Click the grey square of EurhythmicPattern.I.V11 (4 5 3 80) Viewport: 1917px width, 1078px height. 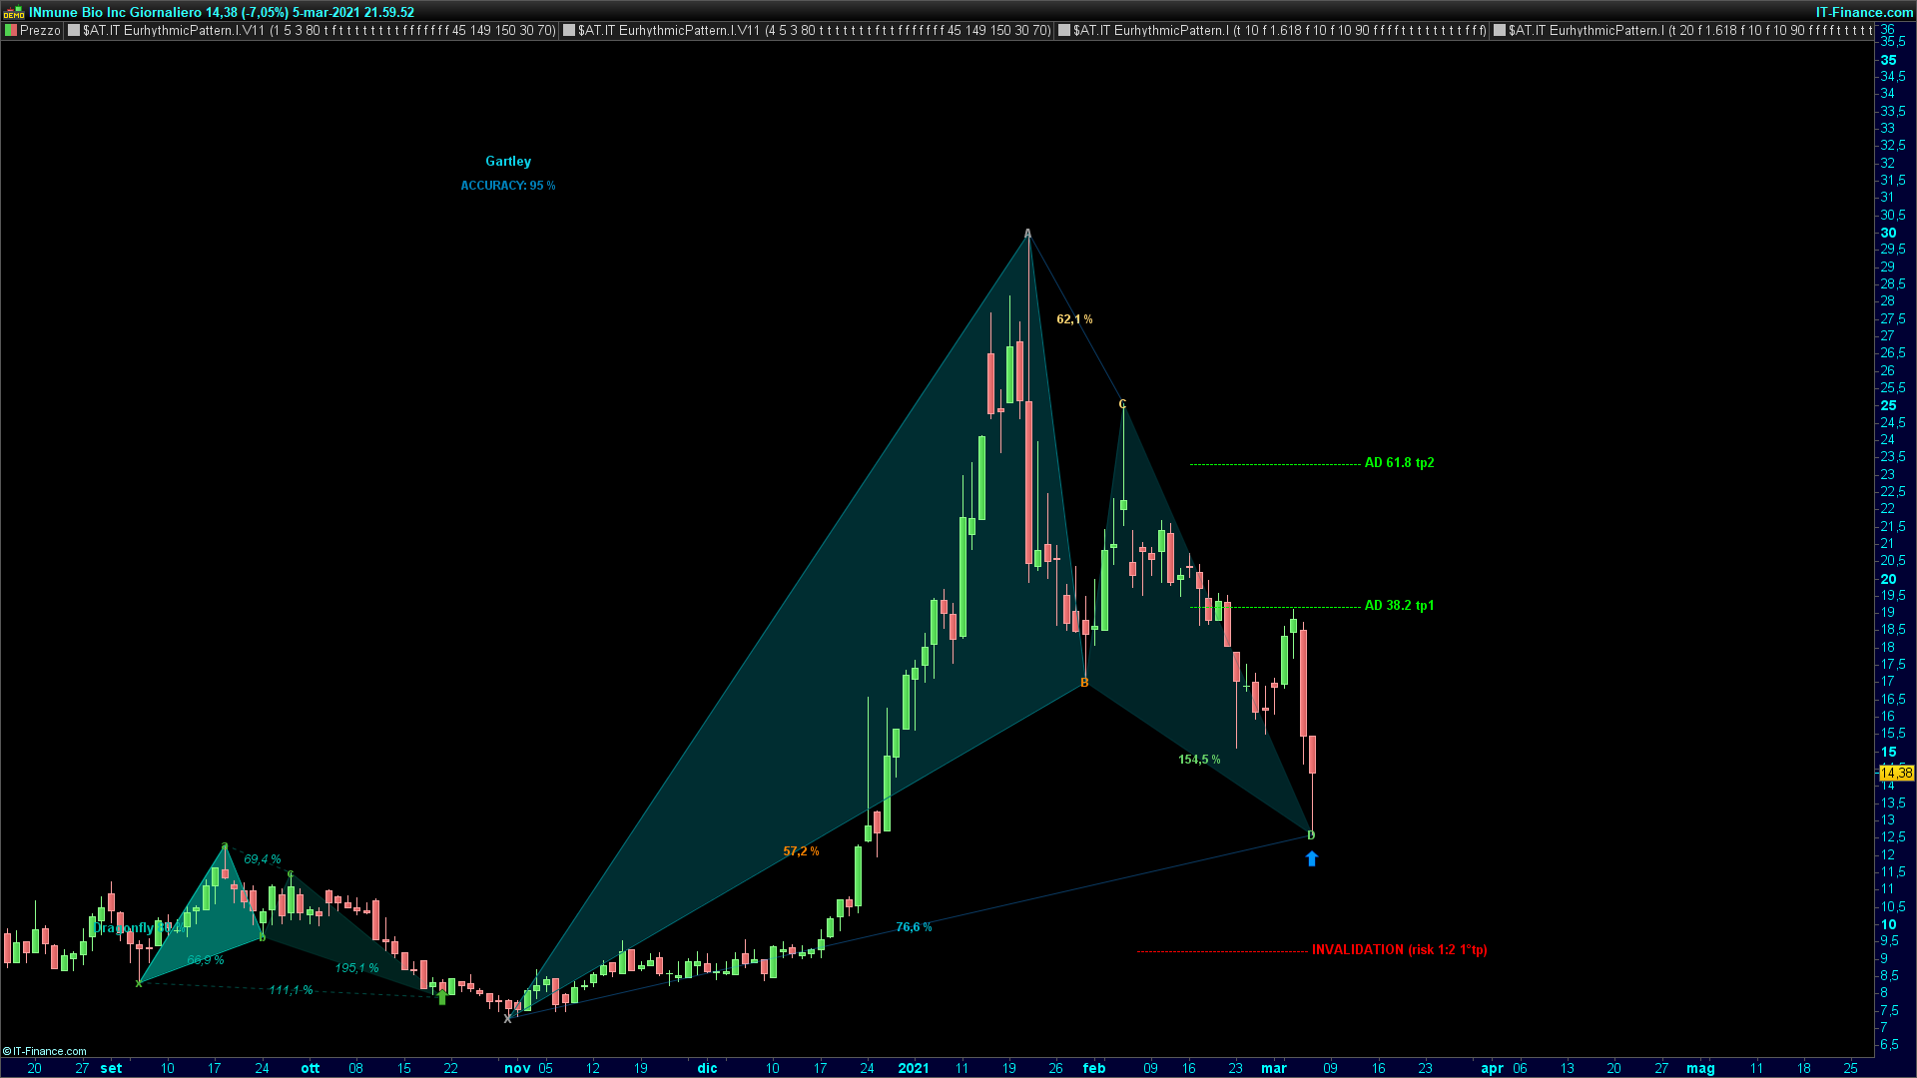[x=569, y=31]
